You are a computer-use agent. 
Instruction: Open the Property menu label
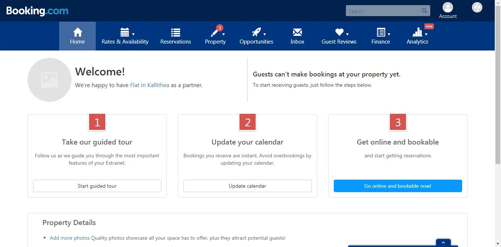click(x=215, y=42)
